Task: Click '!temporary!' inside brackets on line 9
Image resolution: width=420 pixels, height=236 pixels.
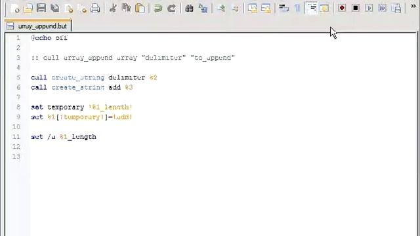Action: (82, 117)
